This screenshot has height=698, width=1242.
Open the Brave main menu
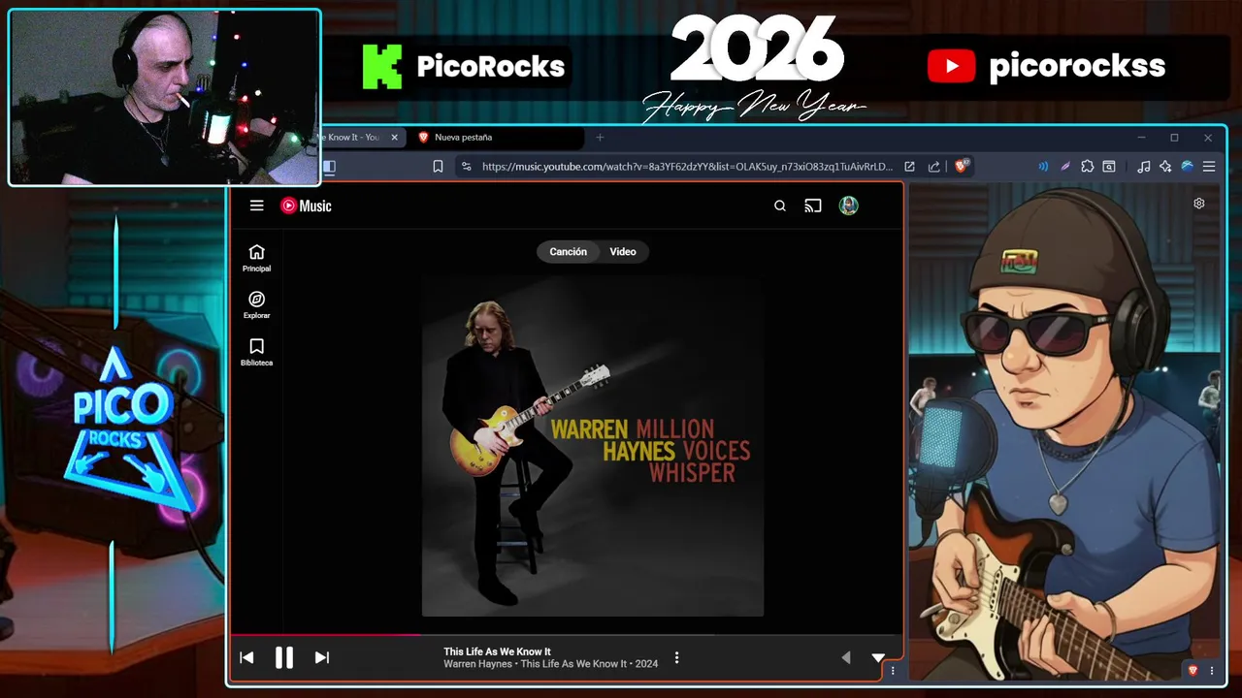[x=1209, y=167]
